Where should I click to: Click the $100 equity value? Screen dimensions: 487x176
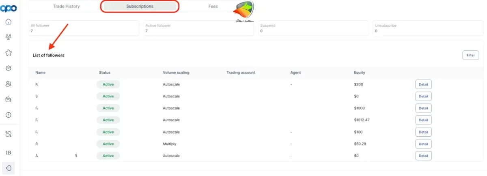pos(359,132)
